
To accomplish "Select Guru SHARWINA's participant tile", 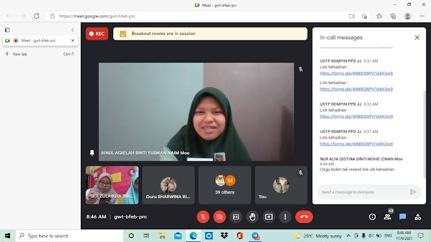I will coord(168,186).
